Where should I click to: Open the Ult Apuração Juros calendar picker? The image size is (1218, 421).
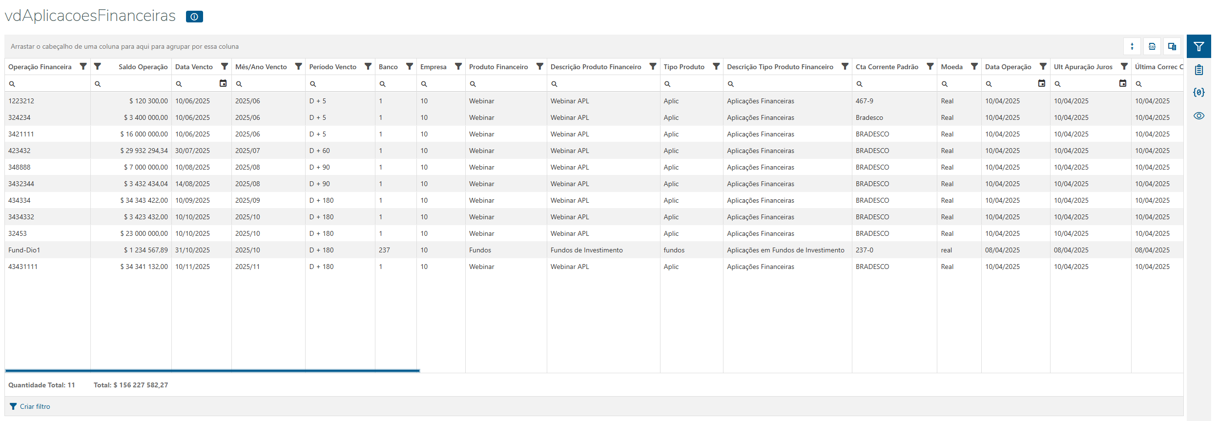point(1122,83)
